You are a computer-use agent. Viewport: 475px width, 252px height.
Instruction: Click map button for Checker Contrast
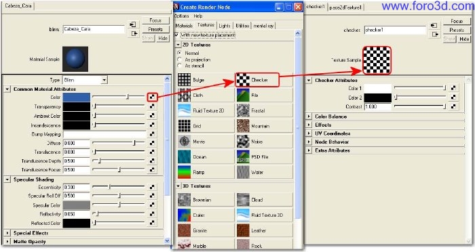pos(453,106)
